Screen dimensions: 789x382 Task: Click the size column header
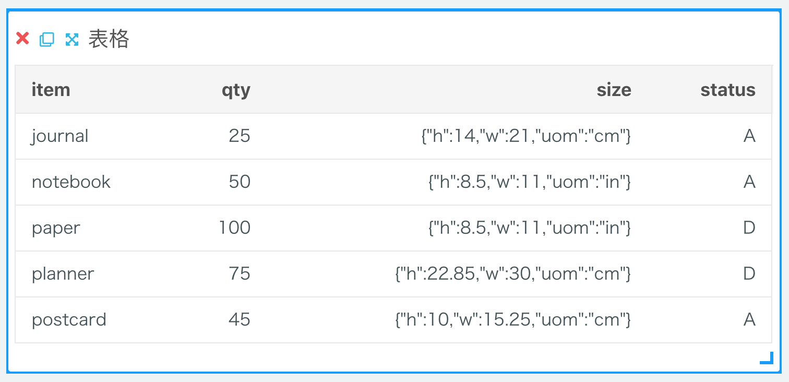click(x=614, y=90)
